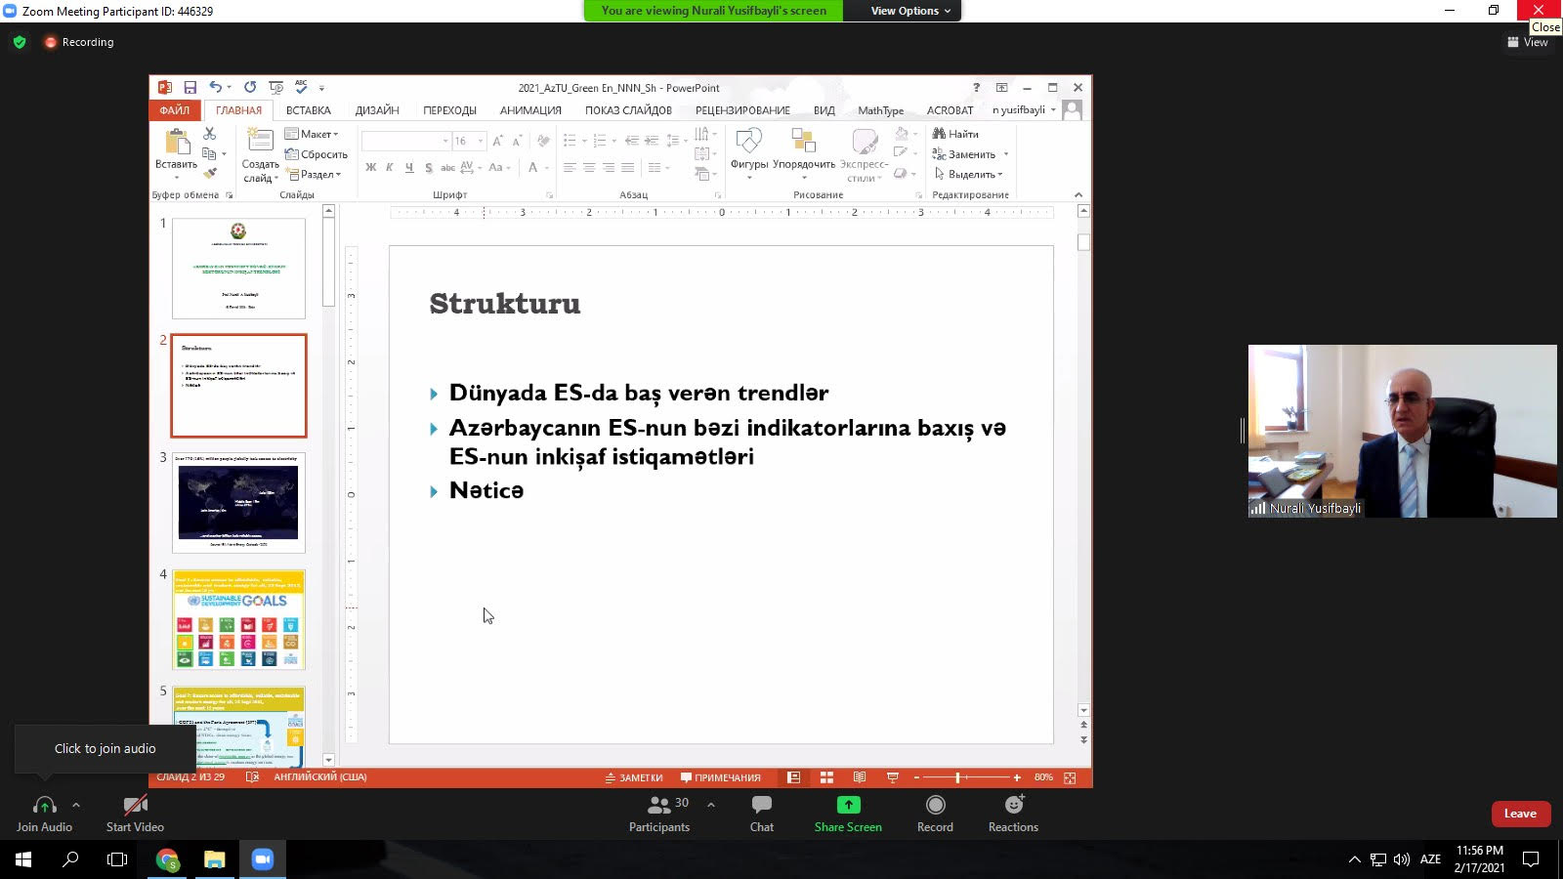The height and width of the screenshot is (879, 1563).
Task: Open the Chat panel in Zoom
Action: coord(761,813)
